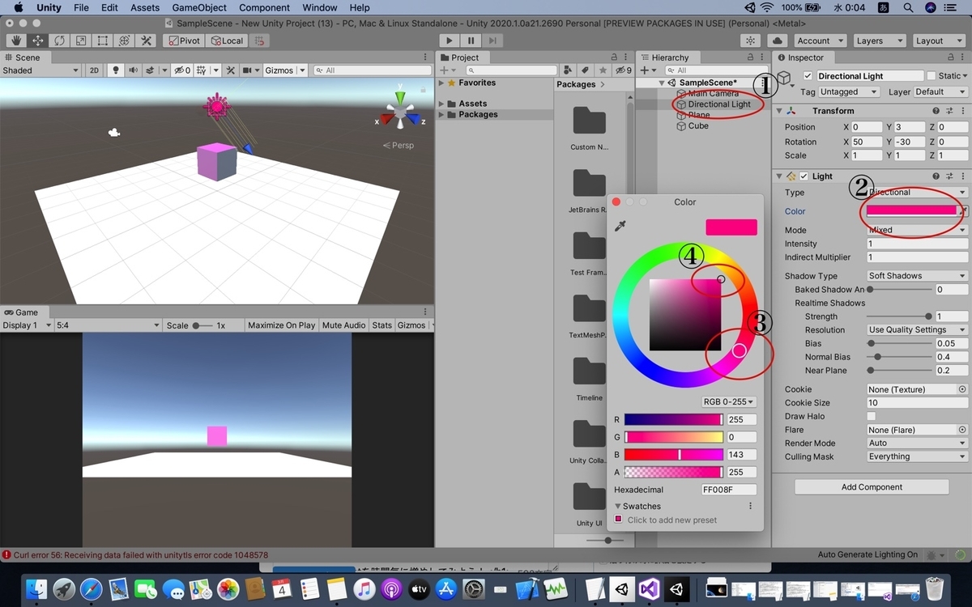Expand Assets folder in Project panel
The height and width of the screenshot is (607, 972).
441,104
